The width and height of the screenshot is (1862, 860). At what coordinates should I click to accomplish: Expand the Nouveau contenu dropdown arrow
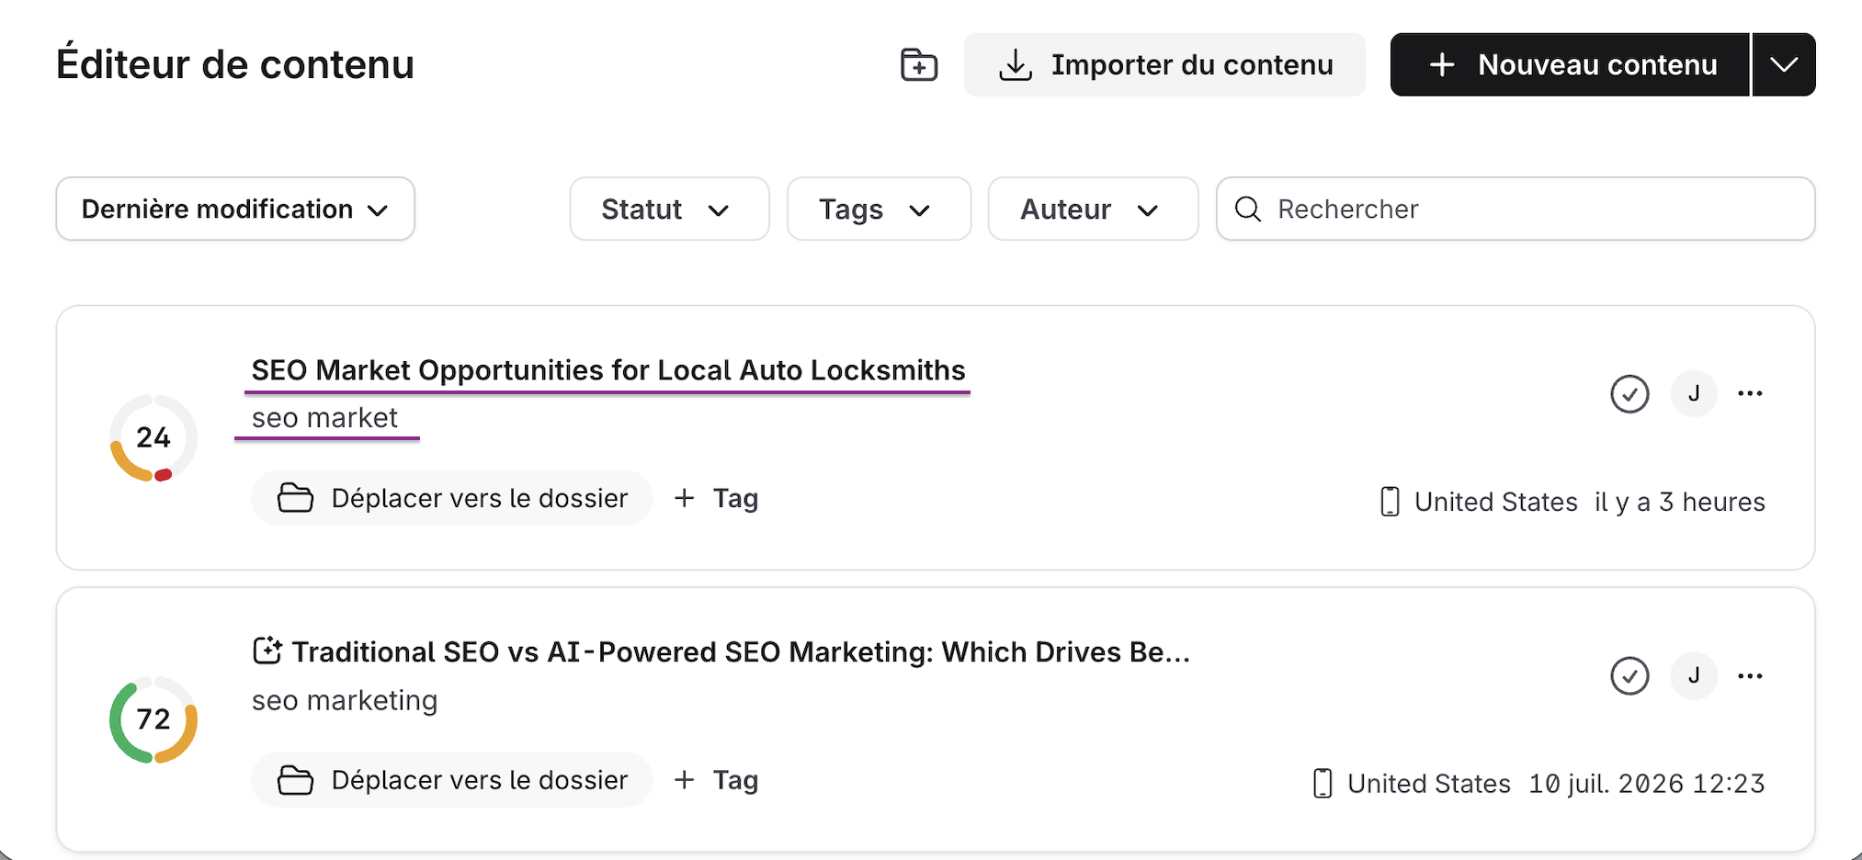coord(1784,64)
